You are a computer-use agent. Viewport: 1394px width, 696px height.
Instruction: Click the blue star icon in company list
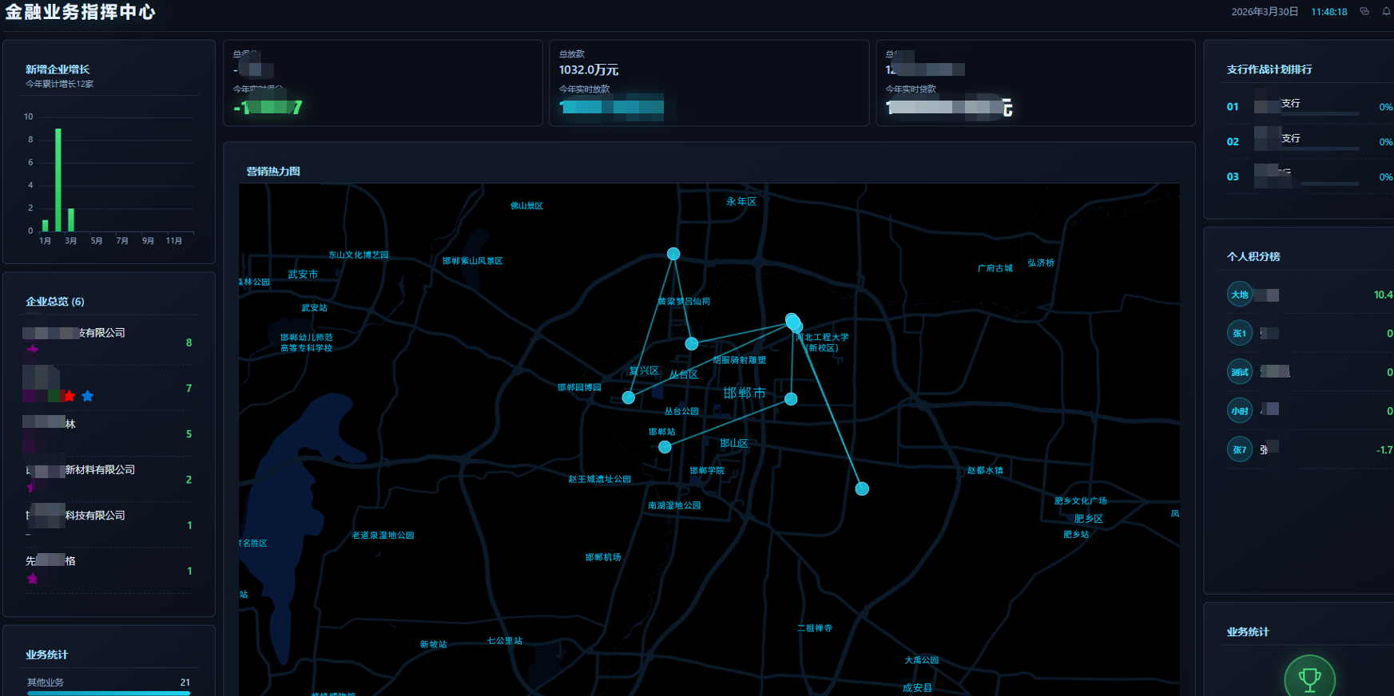[x=88, y=396]
